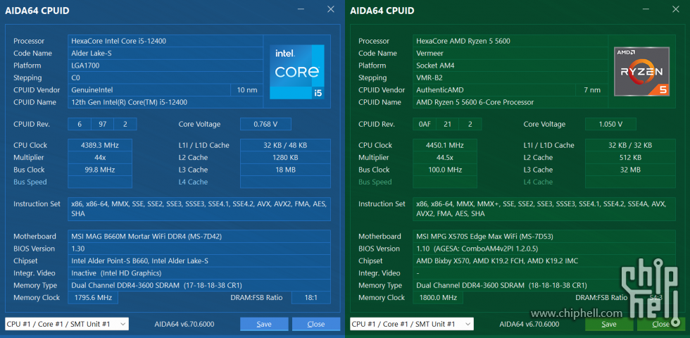Click the 18-18-18-38 CR1 memory type field
Viewport: 690px width, 338px height.
pos(544,285)
